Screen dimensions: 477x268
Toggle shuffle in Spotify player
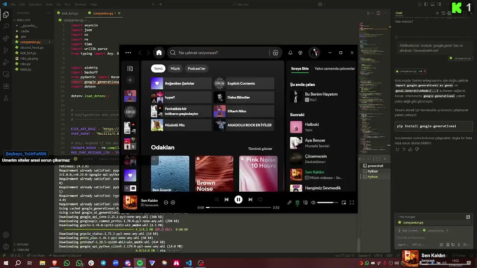217,200
